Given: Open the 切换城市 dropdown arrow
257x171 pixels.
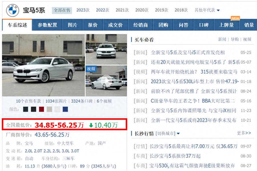Looking at the screenshot, I should tap(178, 134).
